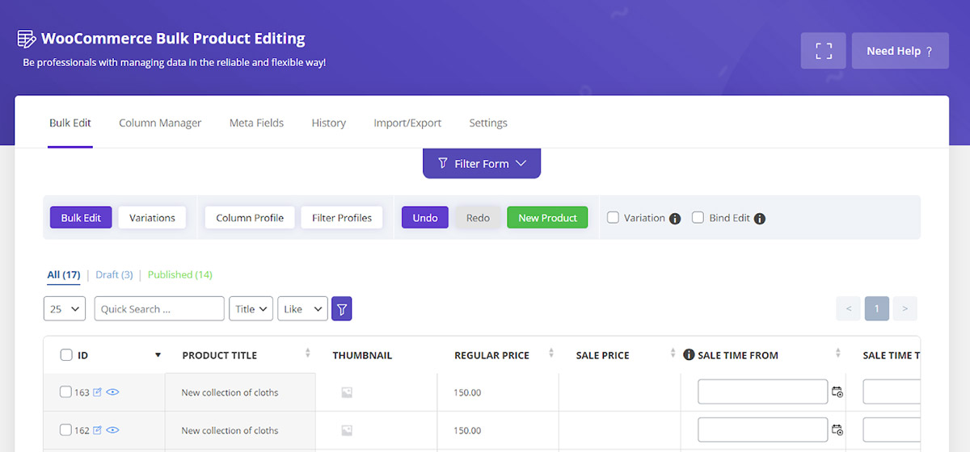
Task: Open the 25 per-page dropdown
Action: pyautogui.click(x=65, y=309)
